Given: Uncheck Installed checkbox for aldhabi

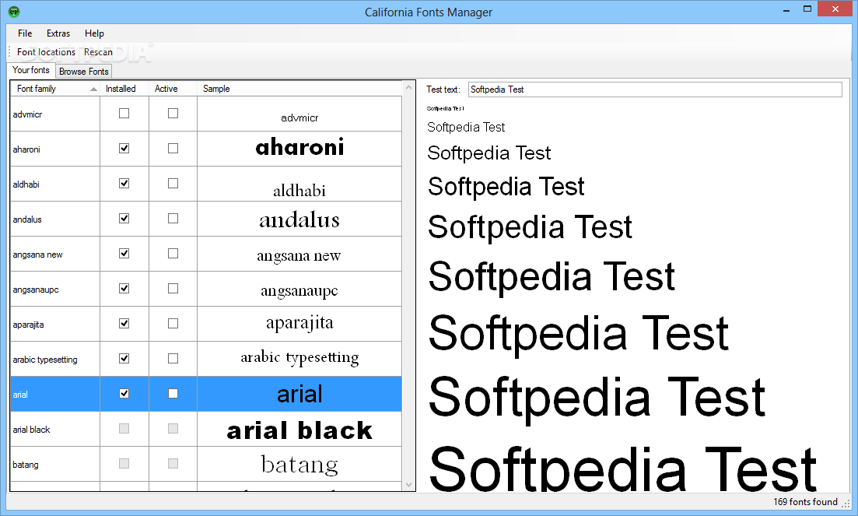Looking at the screenshot, I should 124,184.
